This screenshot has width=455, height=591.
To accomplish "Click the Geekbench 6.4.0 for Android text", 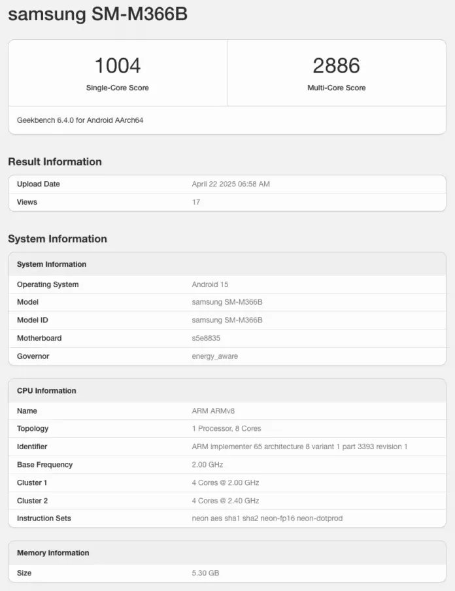I will click(x=80, y=120).
